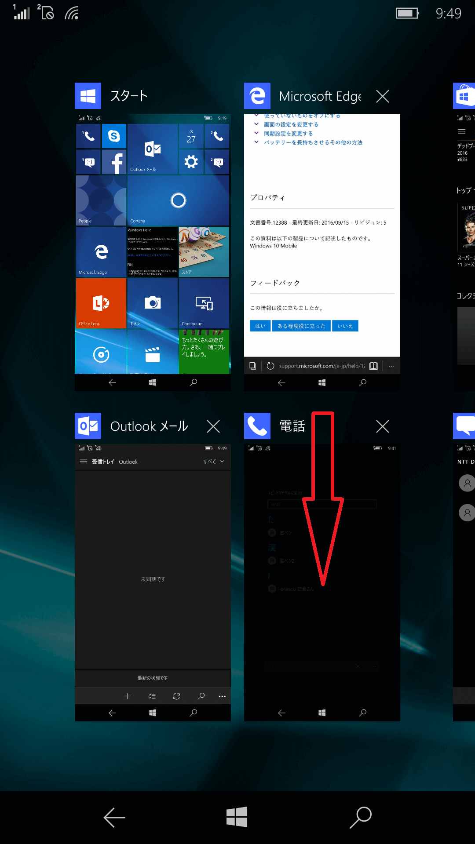Expand 画面の設定を変更する section in Edge
The height and width of the screenshot is (844, 475).
(291, 124)
